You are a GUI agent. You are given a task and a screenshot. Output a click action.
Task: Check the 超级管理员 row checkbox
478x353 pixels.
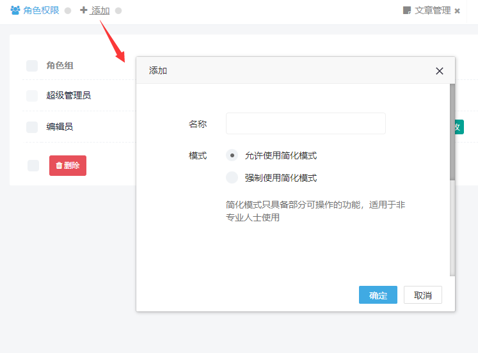click(x=32, y=96)
